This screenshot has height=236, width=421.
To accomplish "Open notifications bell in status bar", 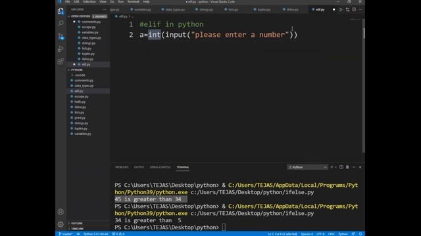I will point(360,234).
